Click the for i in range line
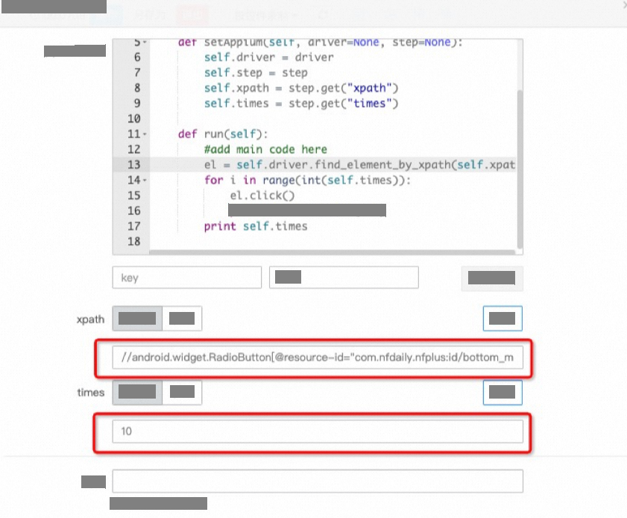Screen dimensions: 627x518 point(307,180)
